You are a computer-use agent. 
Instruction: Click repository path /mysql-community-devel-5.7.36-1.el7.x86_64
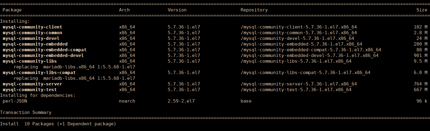[x=297, y=38]
